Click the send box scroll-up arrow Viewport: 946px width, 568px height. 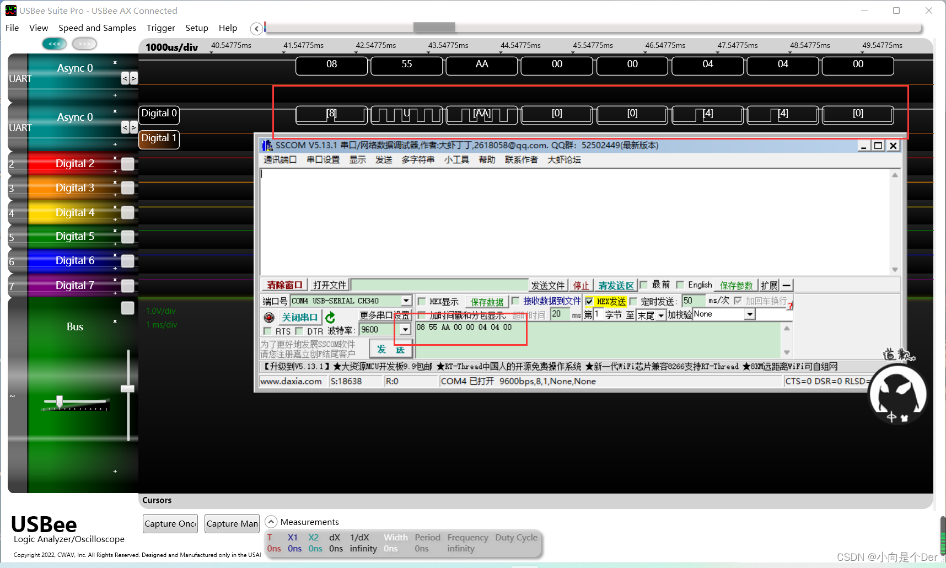click(787, 328)
